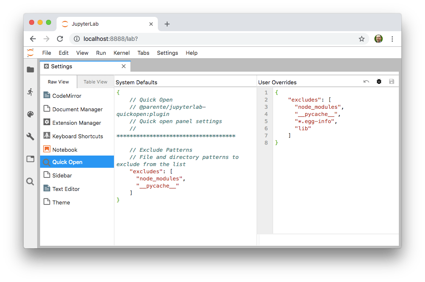Click the JupyterLab logo in the menu bar
Viewport: 425px width, 282px height.
click(30, 53)
